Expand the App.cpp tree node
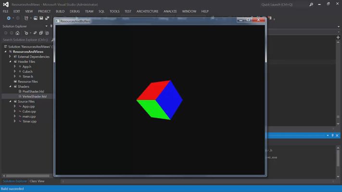Viewport: 342px width, 192px height. [x=14, y=106]
